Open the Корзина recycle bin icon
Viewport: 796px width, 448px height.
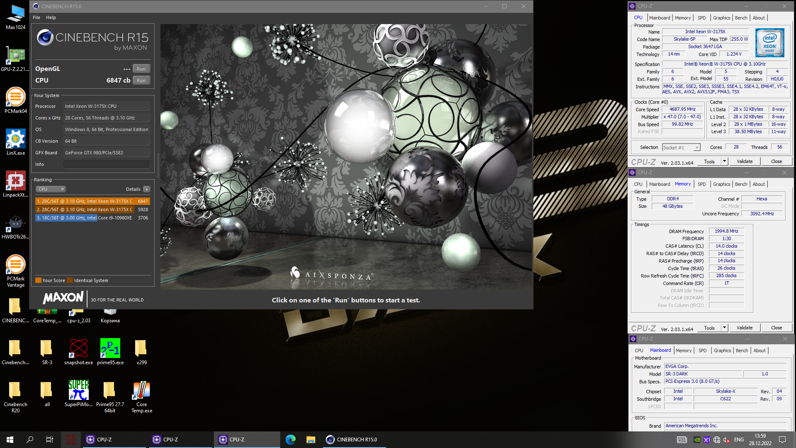(110, 315)
